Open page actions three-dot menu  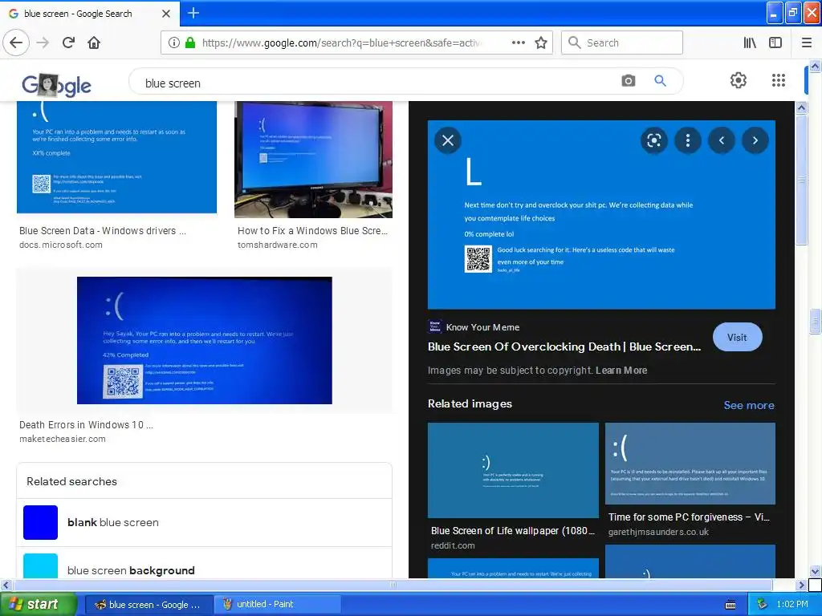point(518,43)
